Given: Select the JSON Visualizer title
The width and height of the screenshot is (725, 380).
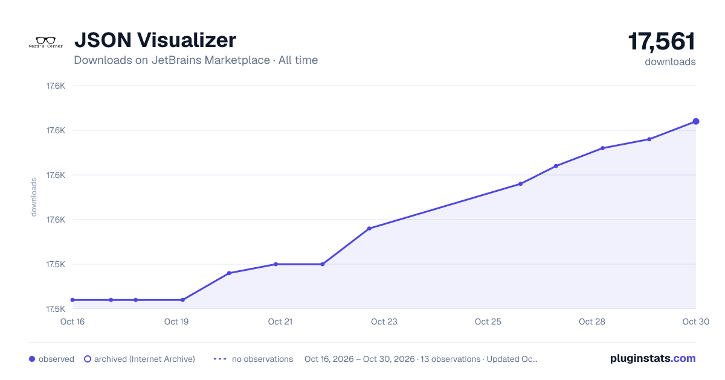Looking at the screenshot, I should click(155, 40).
